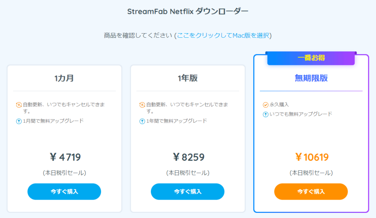
Task: Click the upgrade arrow icon in 1年版 plan
Action: [x=142, y=121]
